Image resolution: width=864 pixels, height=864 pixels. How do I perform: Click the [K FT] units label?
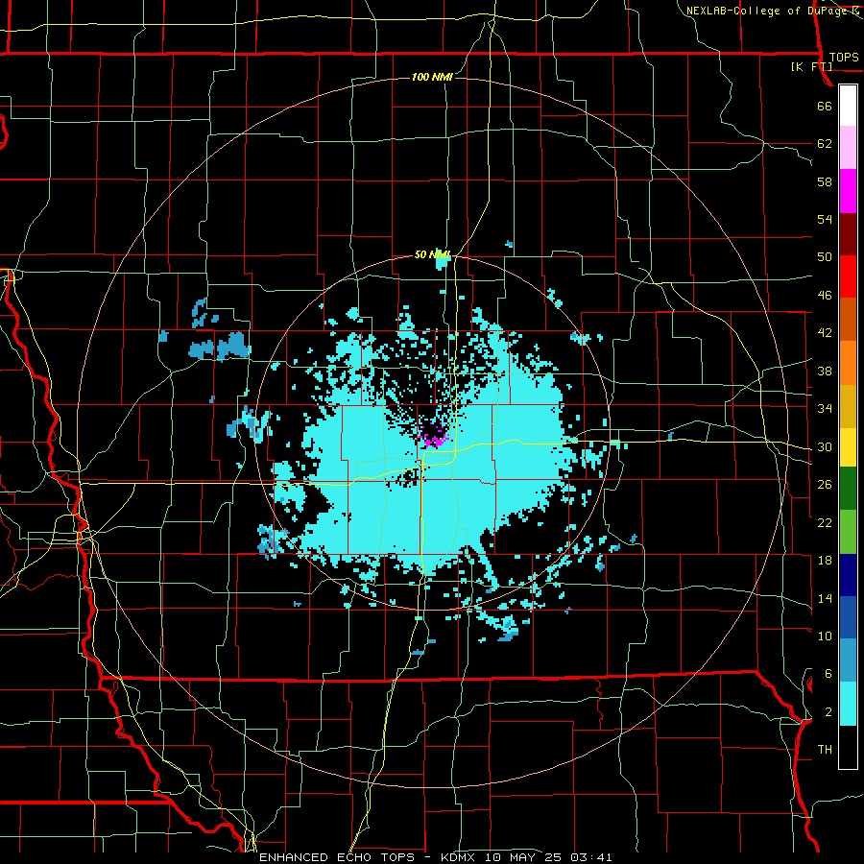[x=811, y=66]
